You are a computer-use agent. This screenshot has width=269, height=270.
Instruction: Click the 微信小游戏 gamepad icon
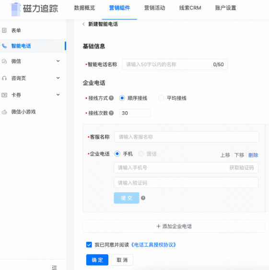coord(4,112)
